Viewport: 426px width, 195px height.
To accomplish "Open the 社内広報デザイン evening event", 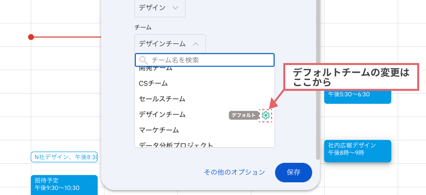I will [357, 151].
